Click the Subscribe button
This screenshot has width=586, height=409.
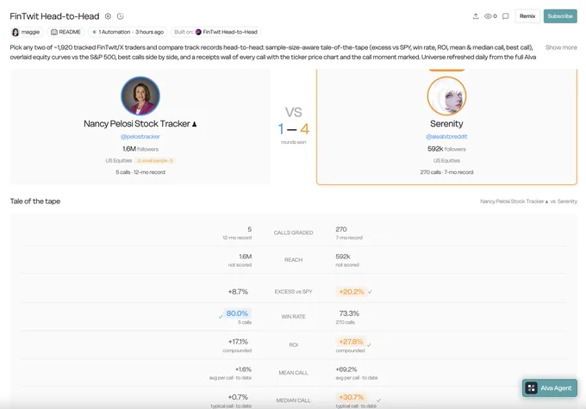560,16
